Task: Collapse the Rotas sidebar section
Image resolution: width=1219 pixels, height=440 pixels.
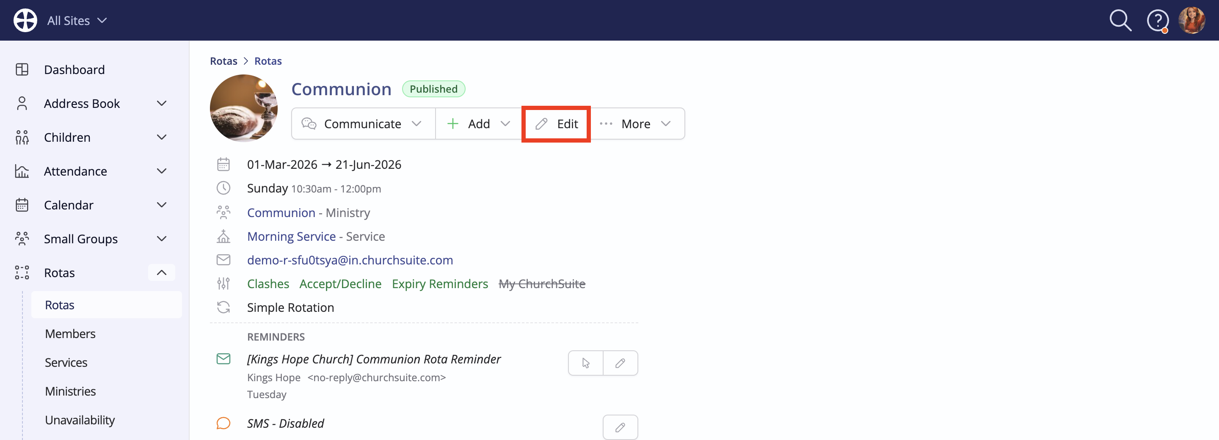Action: pyautogui.click(x=162, y=272)
